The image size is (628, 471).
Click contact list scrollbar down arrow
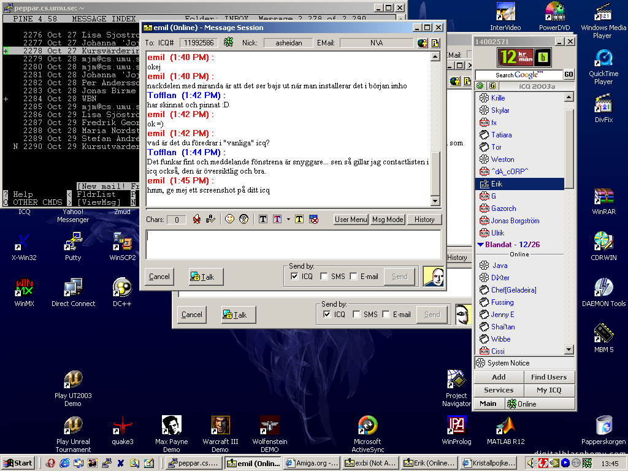[x=569, y=349]
